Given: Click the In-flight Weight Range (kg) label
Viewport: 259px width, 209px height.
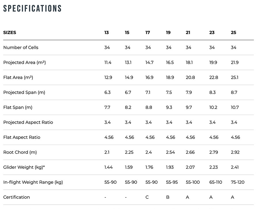Looking at the screenshot, I should [33, 182].
